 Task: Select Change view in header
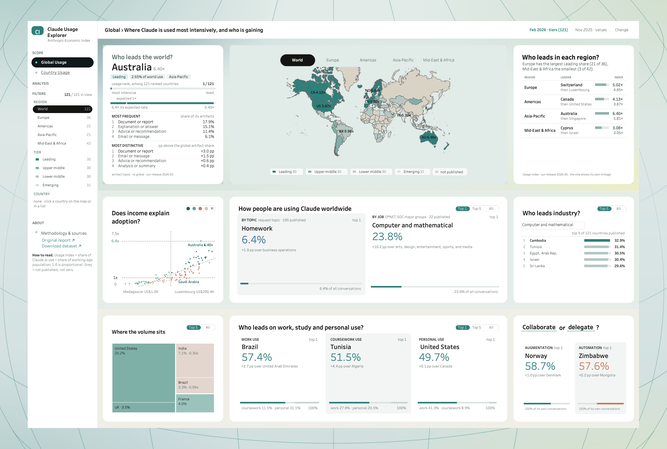621,30
